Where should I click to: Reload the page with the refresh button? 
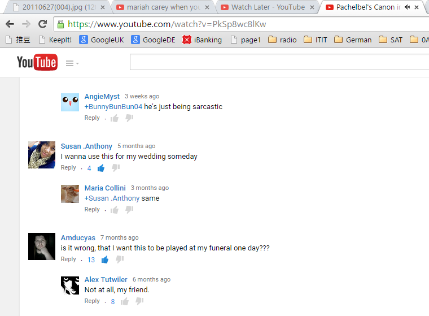[x=43, y=24]
